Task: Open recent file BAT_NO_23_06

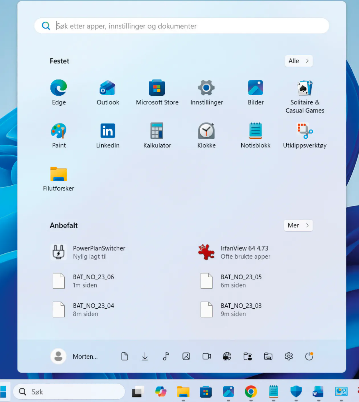Action: (x=83, y=281)
